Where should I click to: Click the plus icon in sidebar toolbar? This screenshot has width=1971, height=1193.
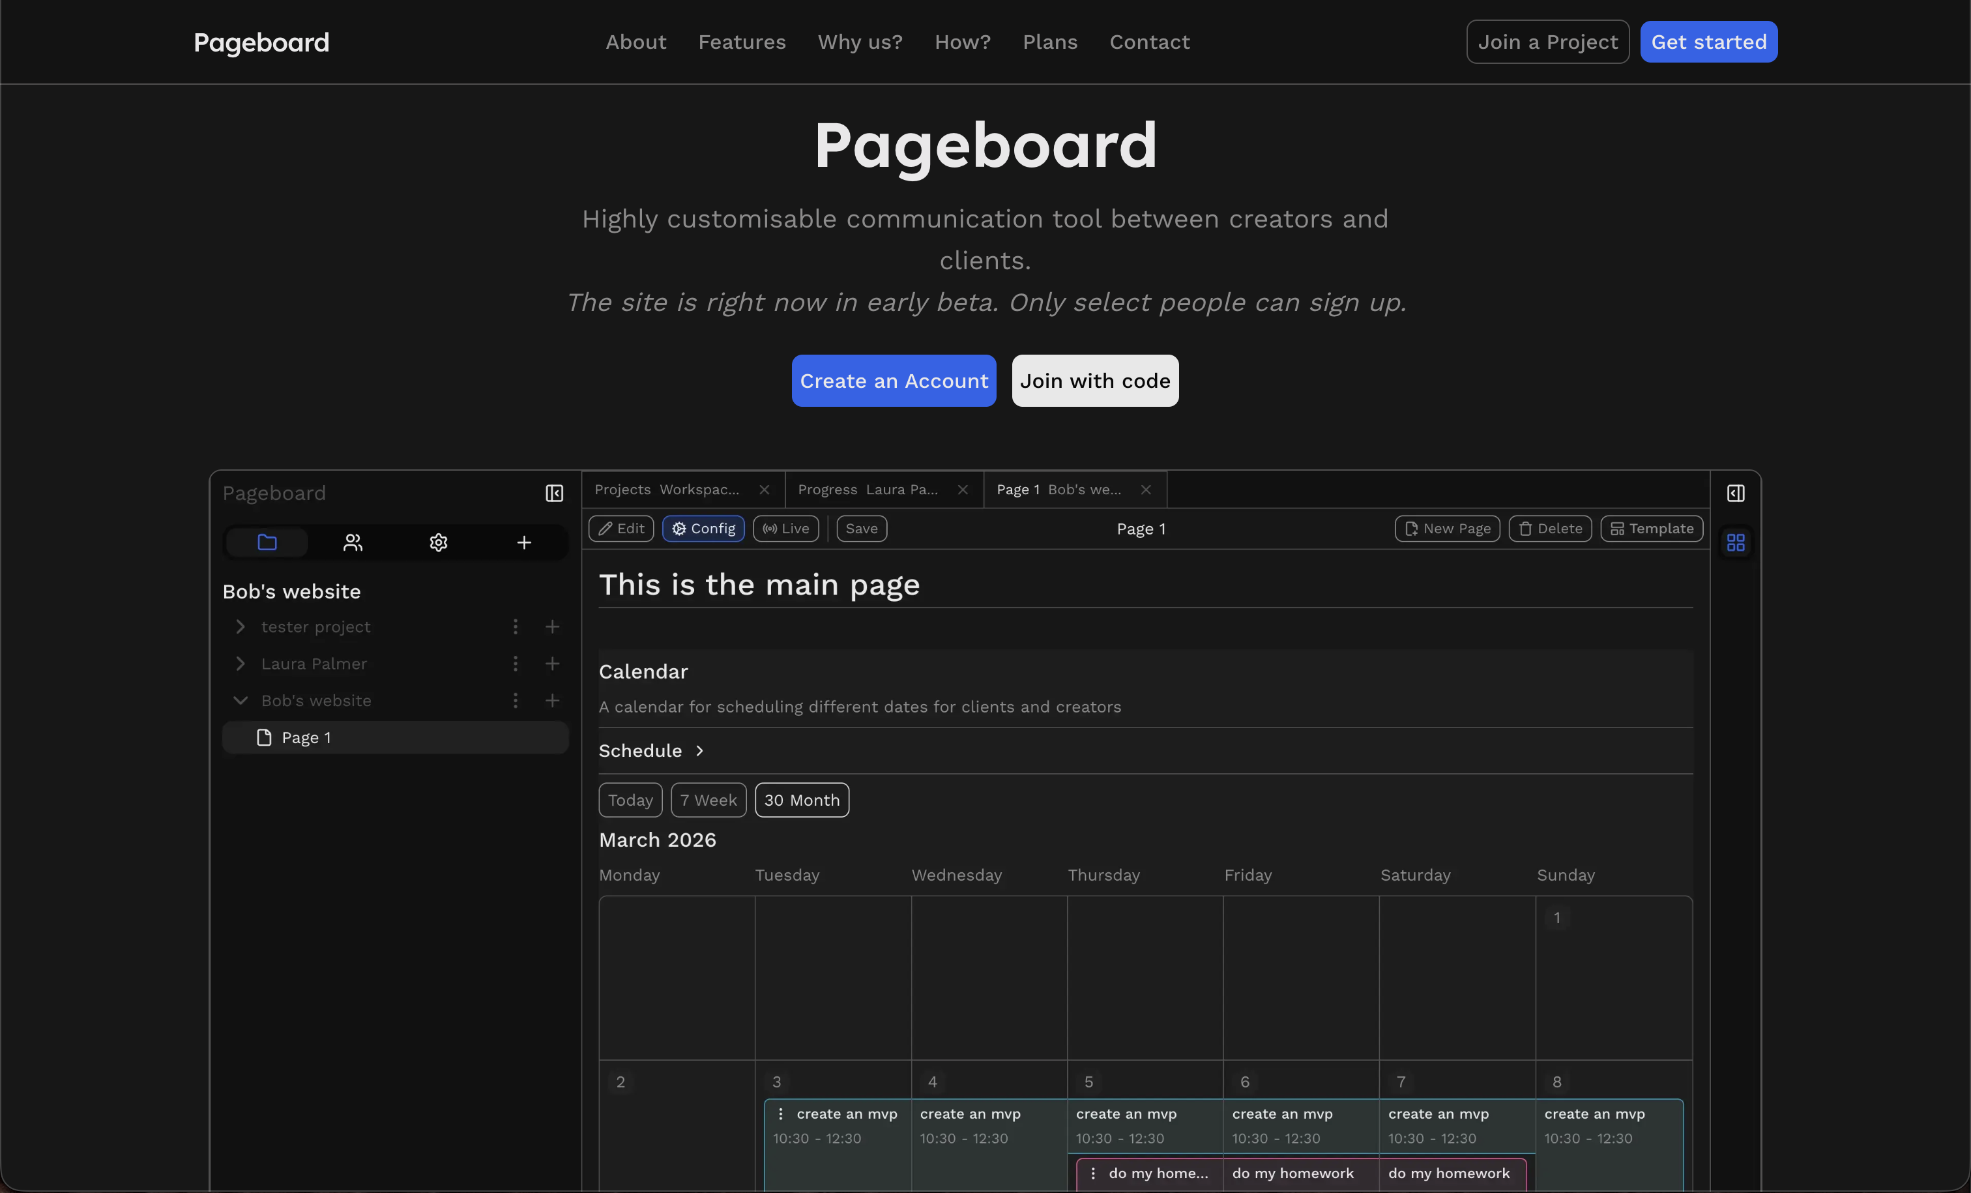tap(524, 542)
